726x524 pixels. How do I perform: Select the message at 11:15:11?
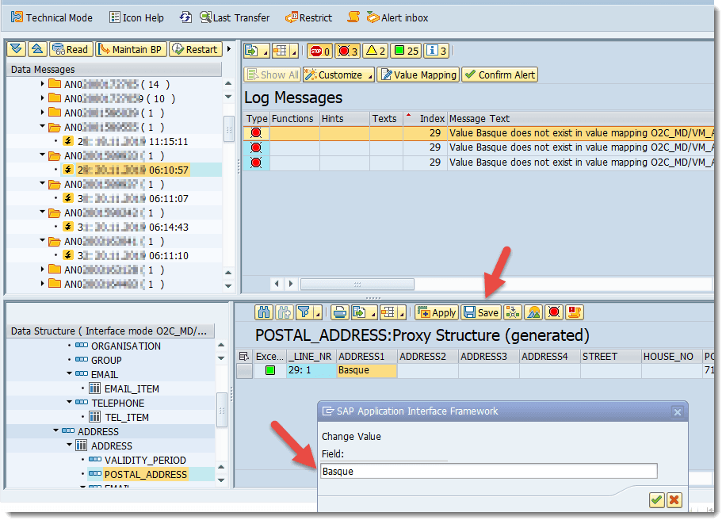click(x=126, y=141)
